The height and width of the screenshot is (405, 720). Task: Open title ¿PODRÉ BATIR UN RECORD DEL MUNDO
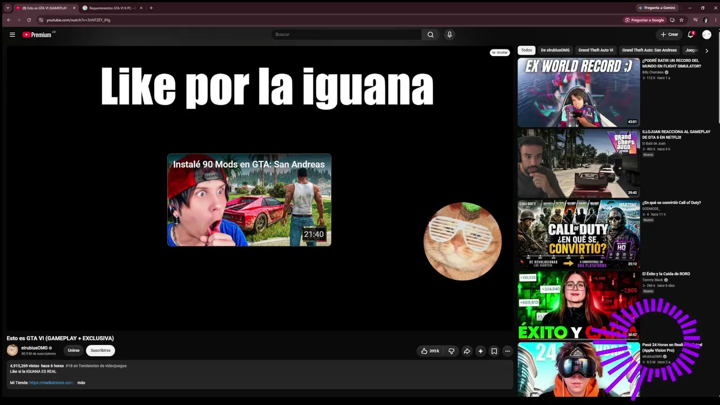[672, 63]
